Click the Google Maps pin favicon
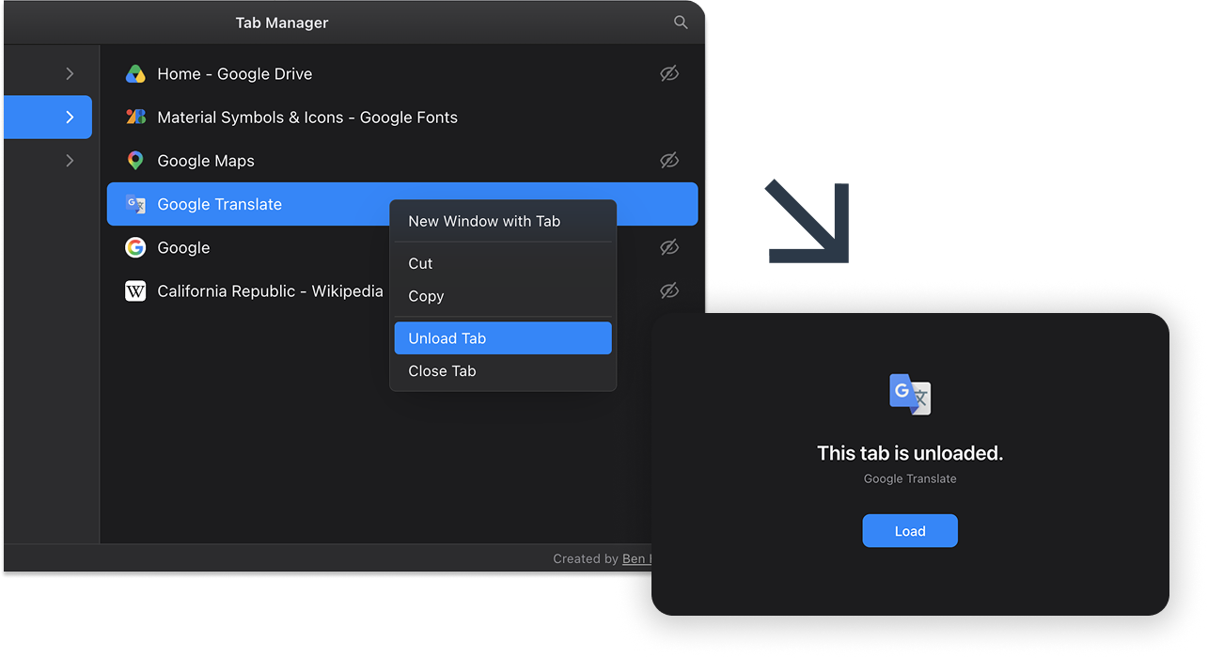 [x=135, y=161]
